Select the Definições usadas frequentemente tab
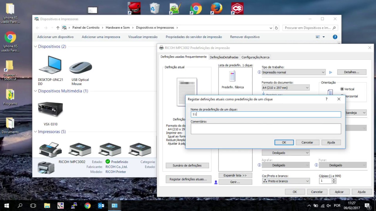This screenshot has height=211, width=376. point(184,57)
